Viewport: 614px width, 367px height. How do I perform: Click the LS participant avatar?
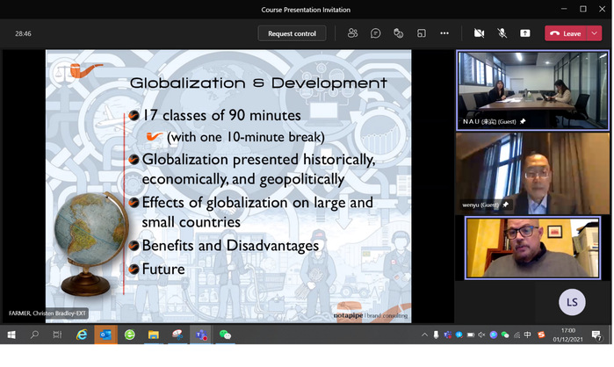pyautogui.click(x=572, y=302)
